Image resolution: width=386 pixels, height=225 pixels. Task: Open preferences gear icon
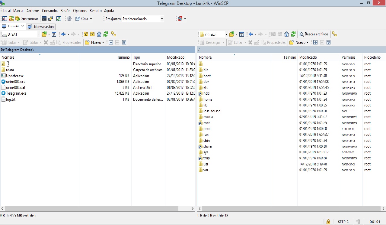click(x=69, y=19)
